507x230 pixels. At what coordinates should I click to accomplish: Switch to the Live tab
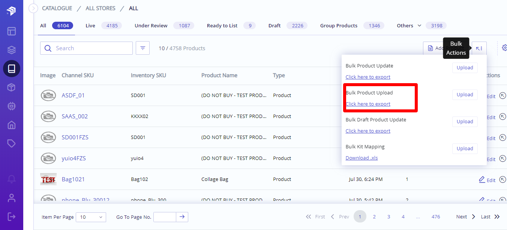tap(103, 25)
